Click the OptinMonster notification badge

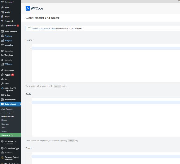pos(18,26)
